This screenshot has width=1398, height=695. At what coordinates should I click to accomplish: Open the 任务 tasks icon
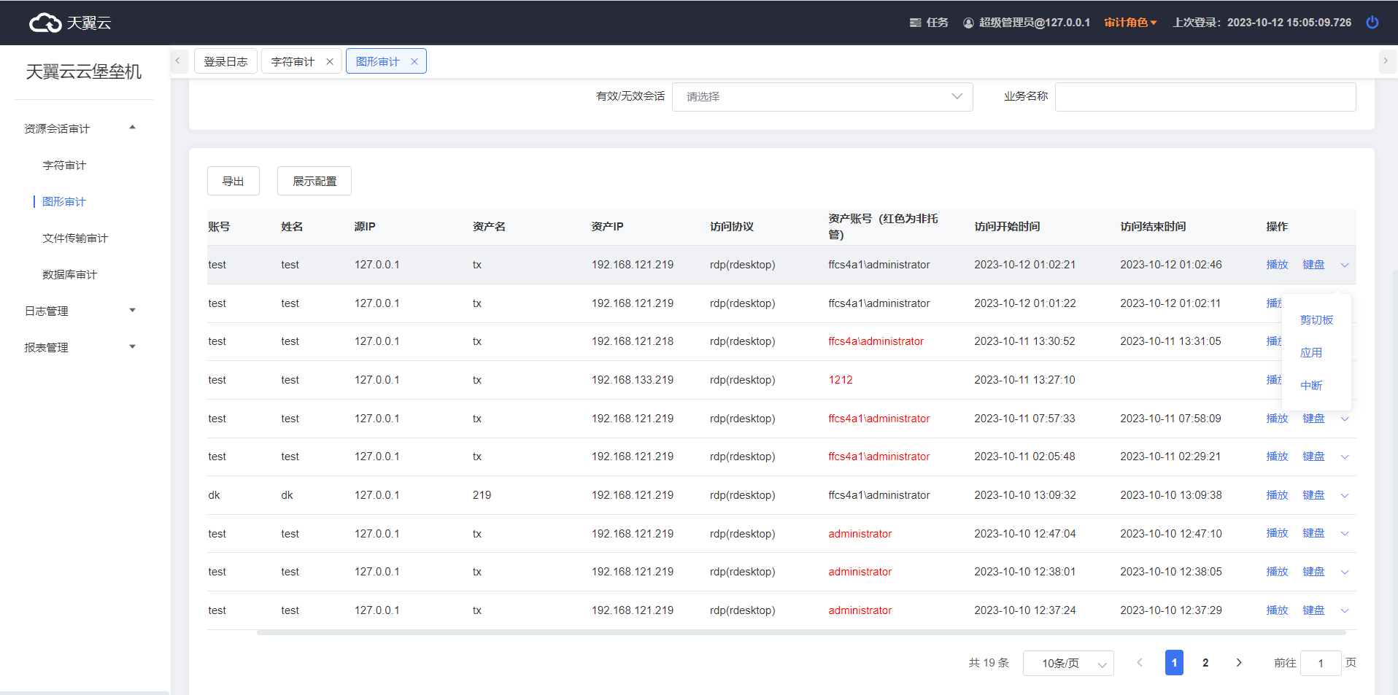[928, 23]
